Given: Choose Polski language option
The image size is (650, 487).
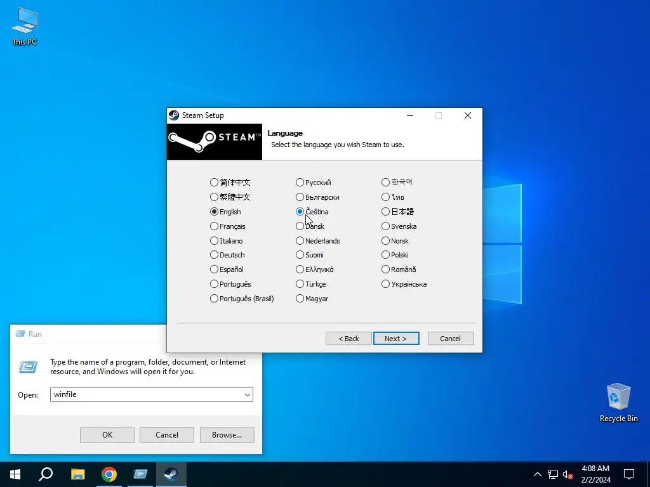Looking at the screenshot, I should tap(395, 255).
